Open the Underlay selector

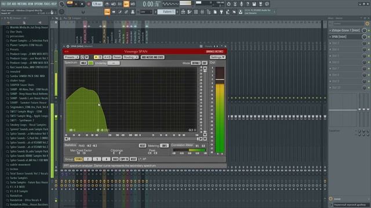click(x=114, y=63)
